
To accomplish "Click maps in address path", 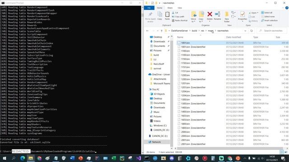I will point(211,31).
